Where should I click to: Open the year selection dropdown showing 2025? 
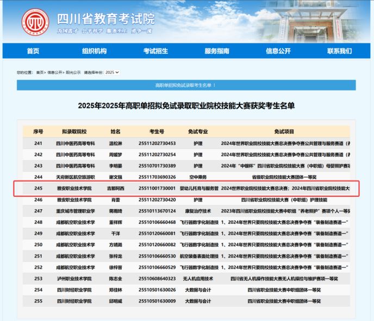pyautogui.click(x=112, y=72)
